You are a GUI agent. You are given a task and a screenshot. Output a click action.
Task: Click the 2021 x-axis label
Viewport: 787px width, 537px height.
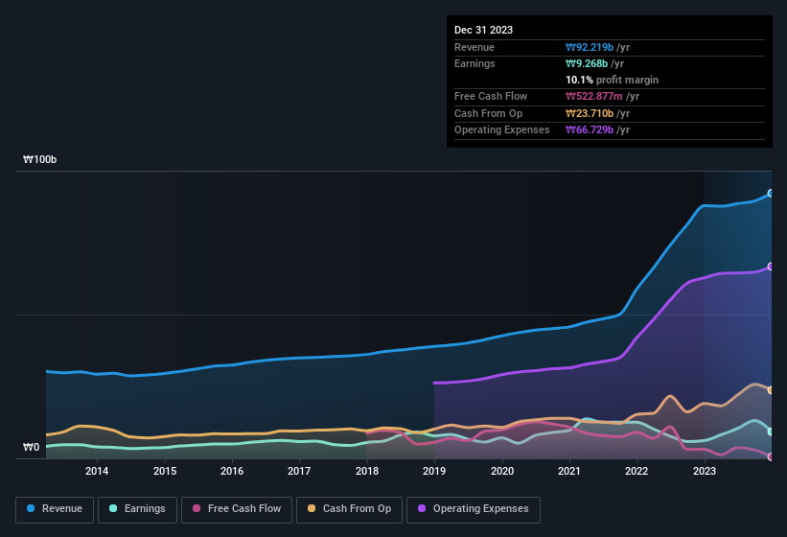(569, 471)
